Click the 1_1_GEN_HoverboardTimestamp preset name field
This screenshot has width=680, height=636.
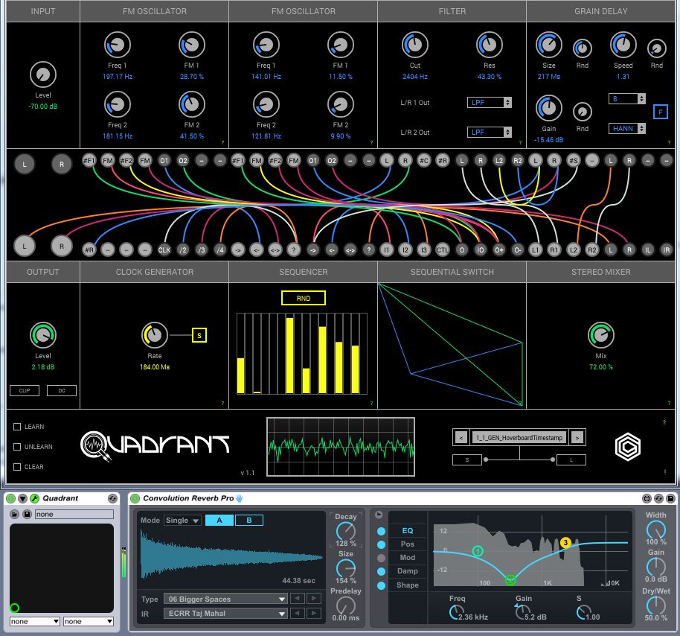pyautogui.click(x=519, y=438)
